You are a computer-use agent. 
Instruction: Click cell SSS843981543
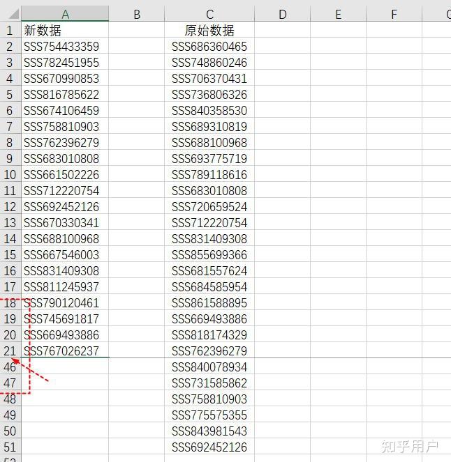(209, 431)
